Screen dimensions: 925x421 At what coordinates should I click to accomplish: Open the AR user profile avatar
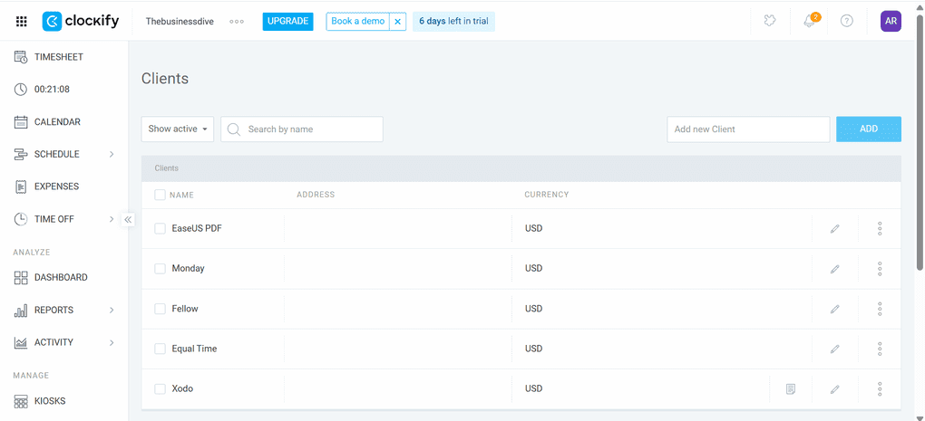pyautogui.click(x=891, y=21)
